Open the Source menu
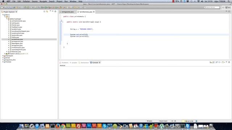Image resolution: width=232 pixels, height=130 pixels. [35, 1]
